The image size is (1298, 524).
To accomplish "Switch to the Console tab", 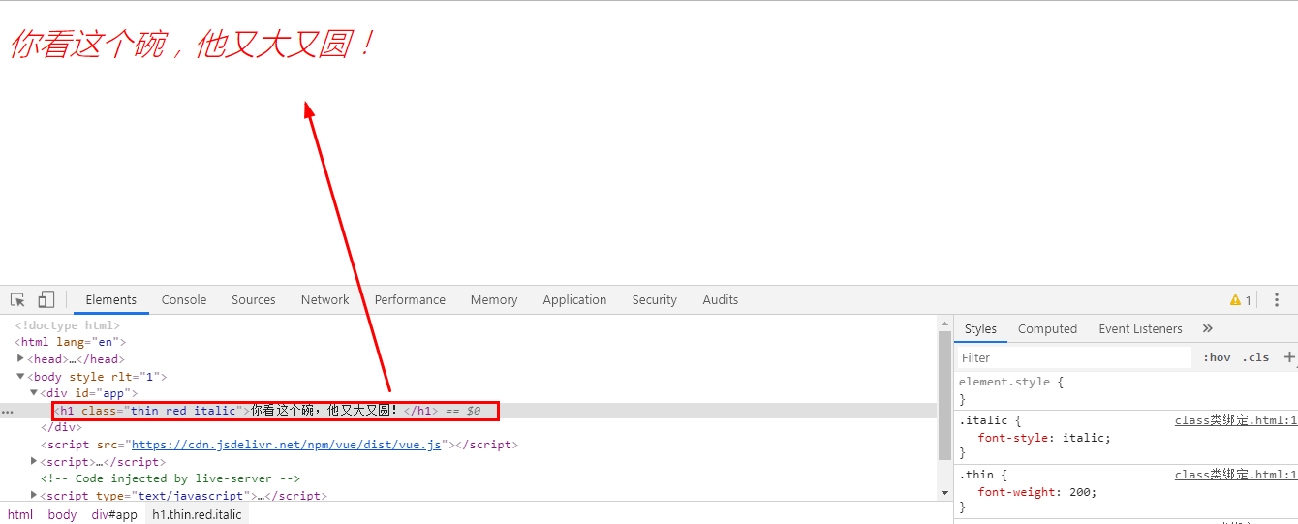I will (184, 300).
